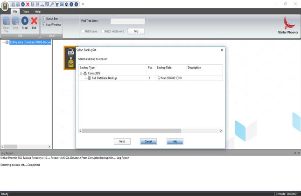
Task: Open the Help ribbon tab
Action: point(38,12)
